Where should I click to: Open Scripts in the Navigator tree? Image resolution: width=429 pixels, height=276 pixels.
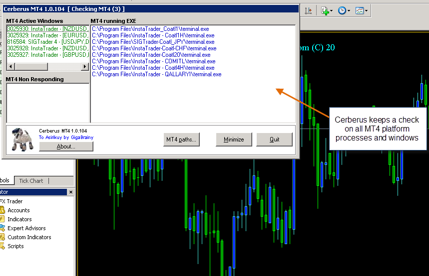click(15, 246)
